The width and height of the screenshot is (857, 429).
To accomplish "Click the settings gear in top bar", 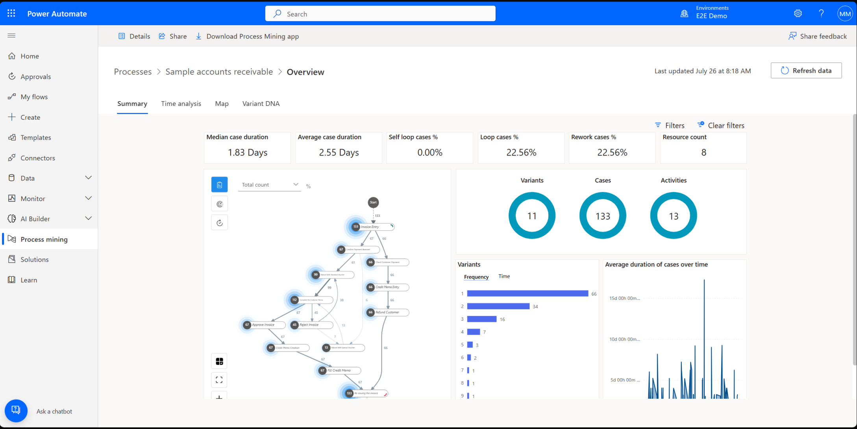I will 798,13.
